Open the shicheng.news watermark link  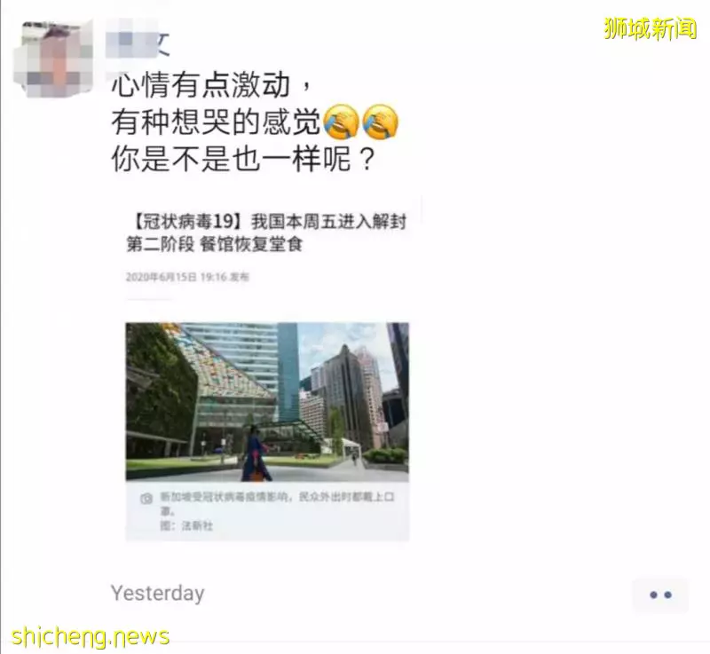[91, 636]
